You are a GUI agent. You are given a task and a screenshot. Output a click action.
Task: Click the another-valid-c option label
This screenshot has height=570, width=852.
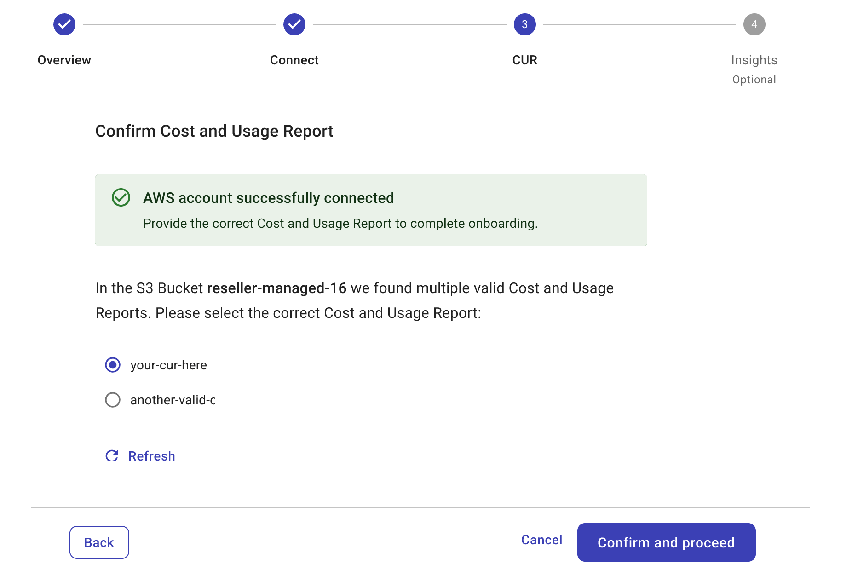point(172,400)
